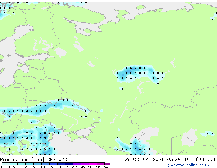Click the 'Precipitation [mm]' title text
This screenshot has width=217, height=168.
point(22,159)
